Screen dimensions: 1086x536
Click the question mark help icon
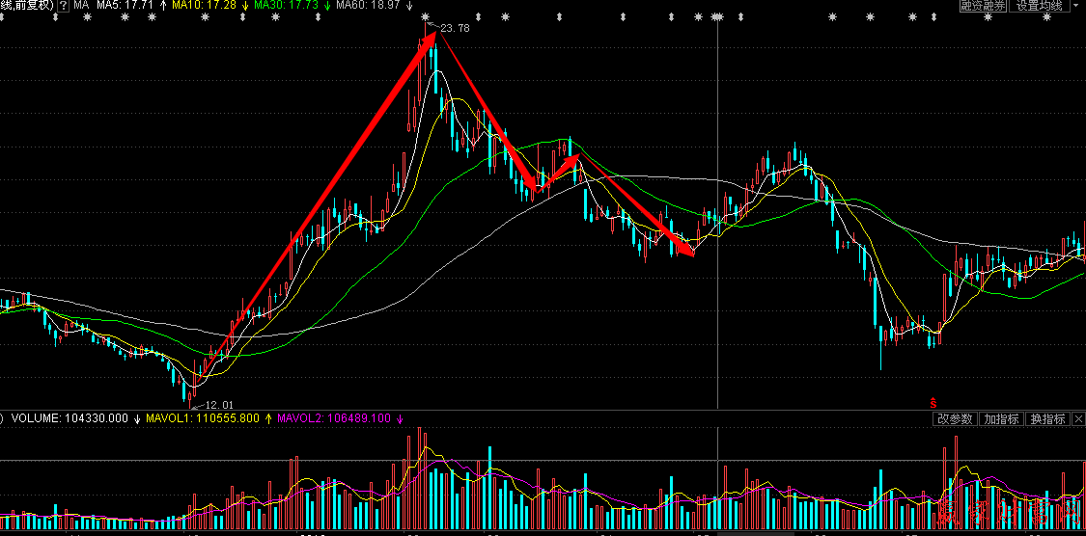(x=63, y=6)
